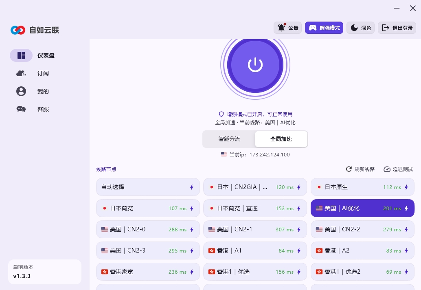Select the 香港1 | 优选 156 ms node
The height and width of the screenshot is (290, 421).
[x=255, y=272]
